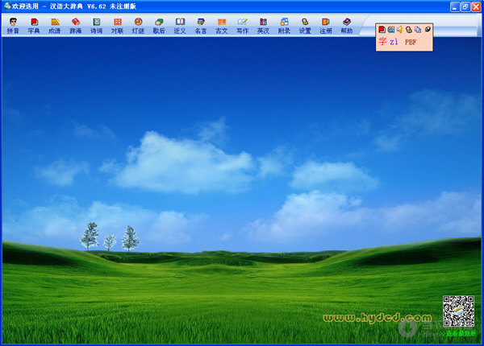Open the 对联 couplets section
The width and height of the screenshot is (484, 346).
point(117,26)
